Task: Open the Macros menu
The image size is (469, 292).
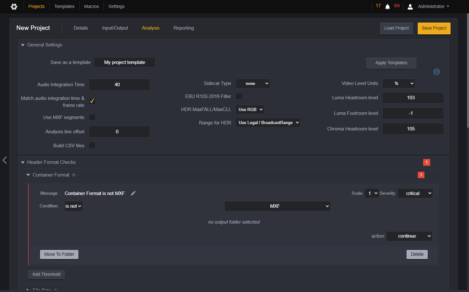Action: click(91, 7)
